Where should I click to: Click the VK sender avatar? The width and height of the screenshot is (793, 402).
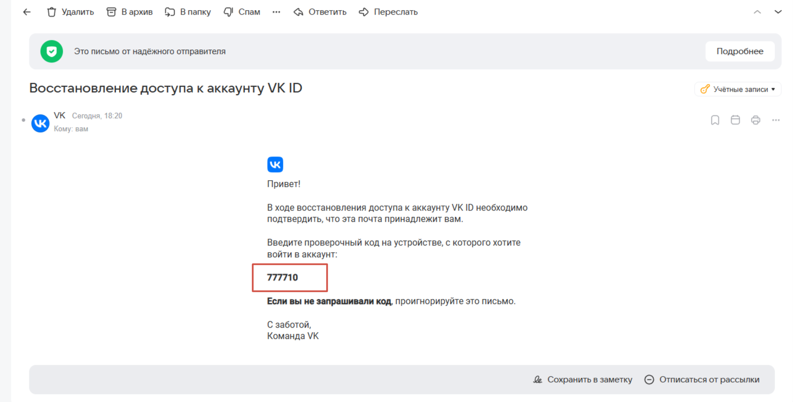point(41,123)
